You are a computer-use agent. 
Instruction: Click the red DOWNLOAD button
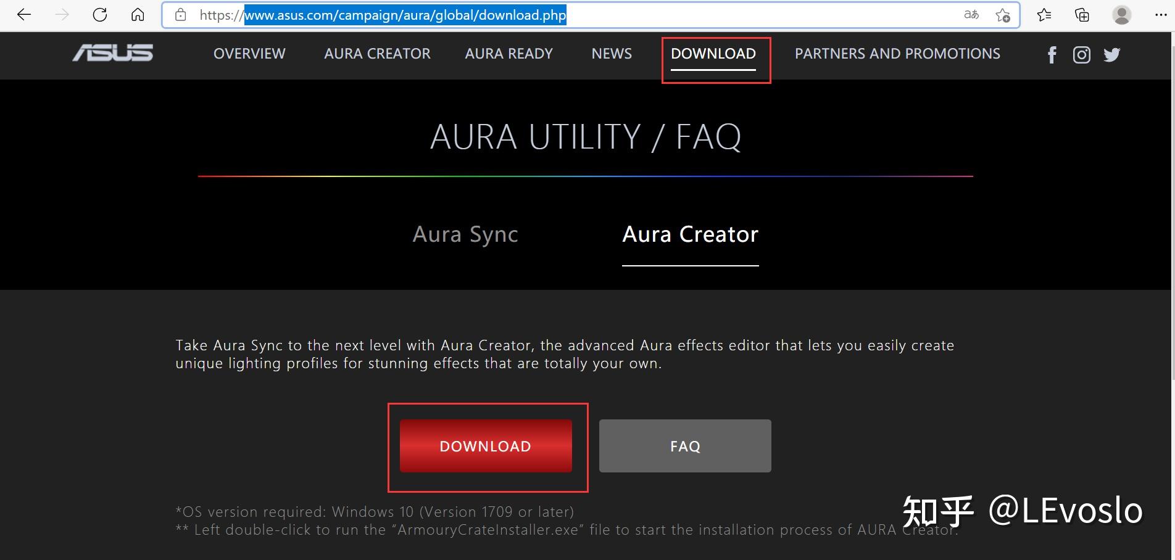click(x=485, y=446)
